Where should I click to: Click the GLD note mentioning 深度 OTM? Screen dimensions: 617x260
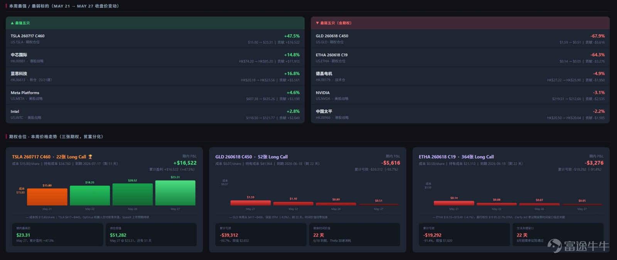[x=278, y=217]
